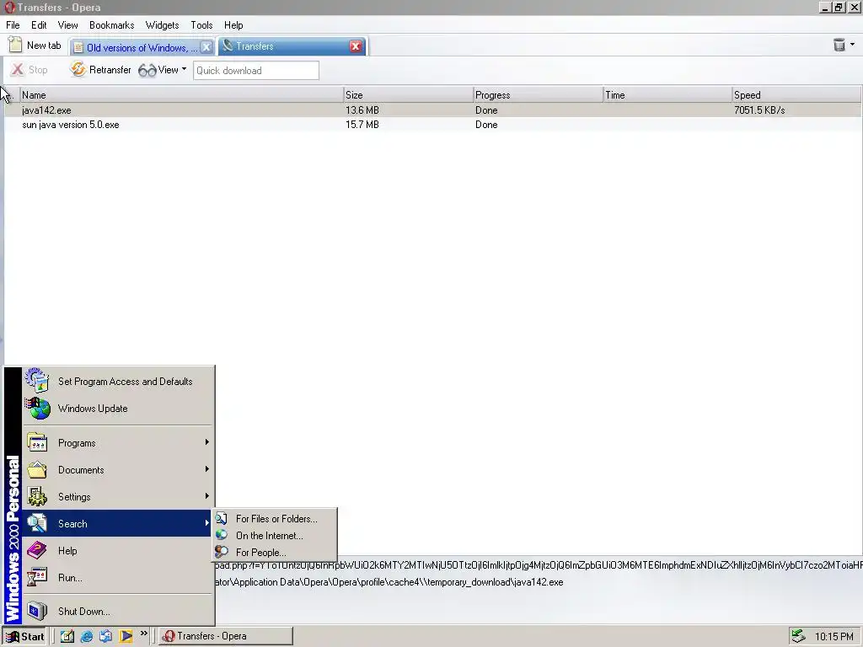Viewport: 863px width, 647px height.
Task: Click Transfers - Opera taskbar button
Action: pyautogui.click(x=226, y=637)
